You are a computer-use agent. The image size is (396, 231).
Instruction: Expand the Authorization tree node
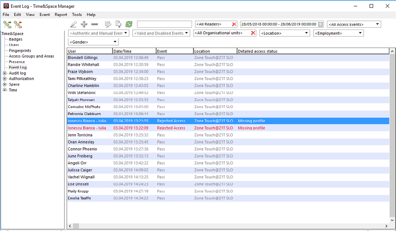tap(5, 79)
